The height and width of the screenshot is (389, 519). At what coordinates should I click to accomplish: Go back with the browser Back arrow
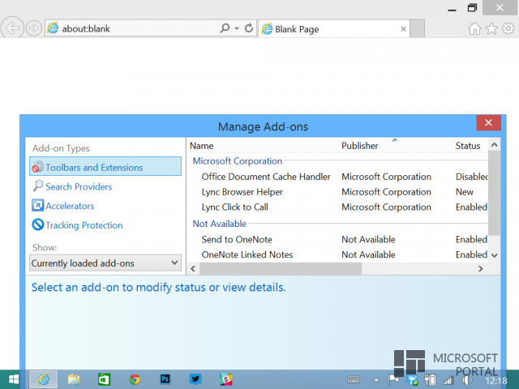pos(12,28)
